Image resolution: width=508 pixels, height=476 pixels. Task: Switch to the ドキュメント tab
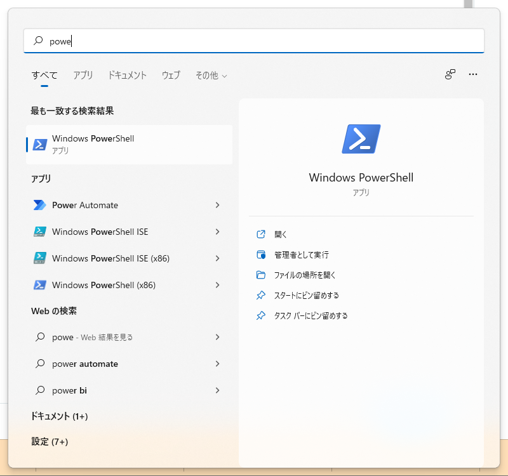point(128,76)
